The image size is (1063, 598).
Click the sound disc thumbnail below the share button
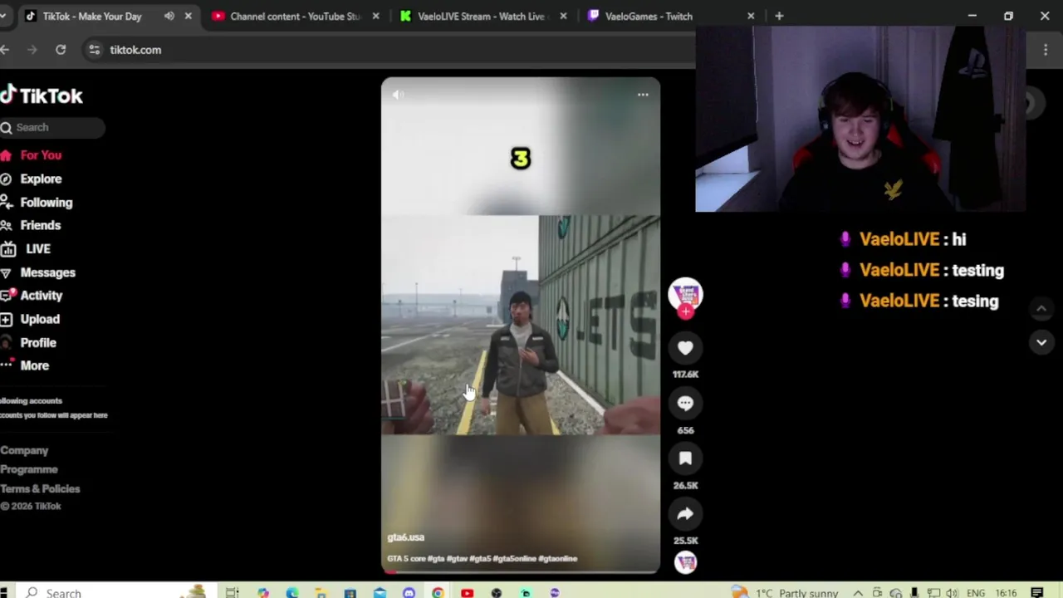[685, 563]
